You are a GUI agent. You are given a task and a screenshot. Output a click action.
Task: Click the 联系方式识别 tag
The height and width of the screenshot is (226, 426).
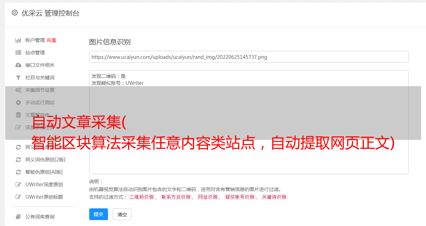click(176, 197)
